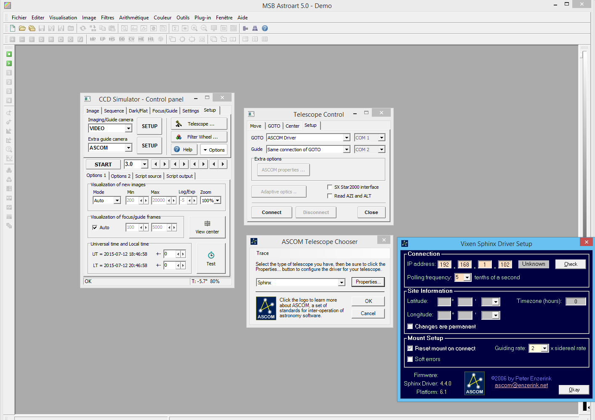Viewport: 595px width, 420px height.
Task: Click the Telescope button in CCD Simulator
Action: [199, 124]
